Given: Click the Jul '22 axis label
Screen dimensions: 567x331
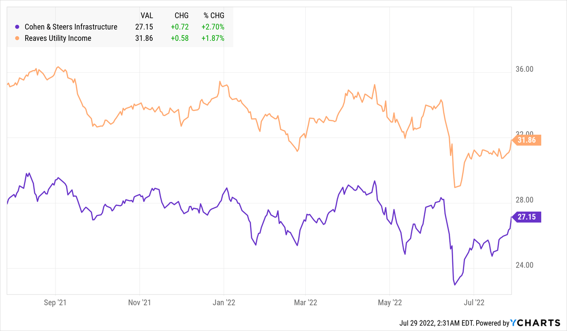Looking at the screenshot, I should pos(474,303).
